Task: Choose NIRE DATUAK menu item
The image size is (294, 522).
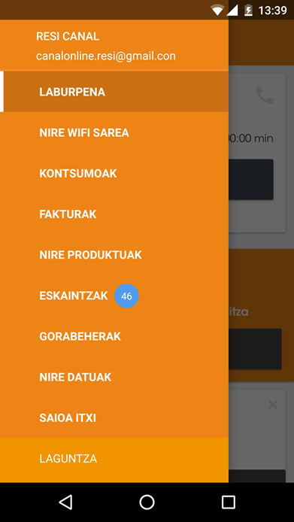Action: (x=114, y=377)
